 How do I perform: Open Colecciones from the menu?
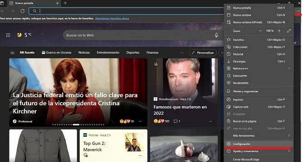click(259, 47)
